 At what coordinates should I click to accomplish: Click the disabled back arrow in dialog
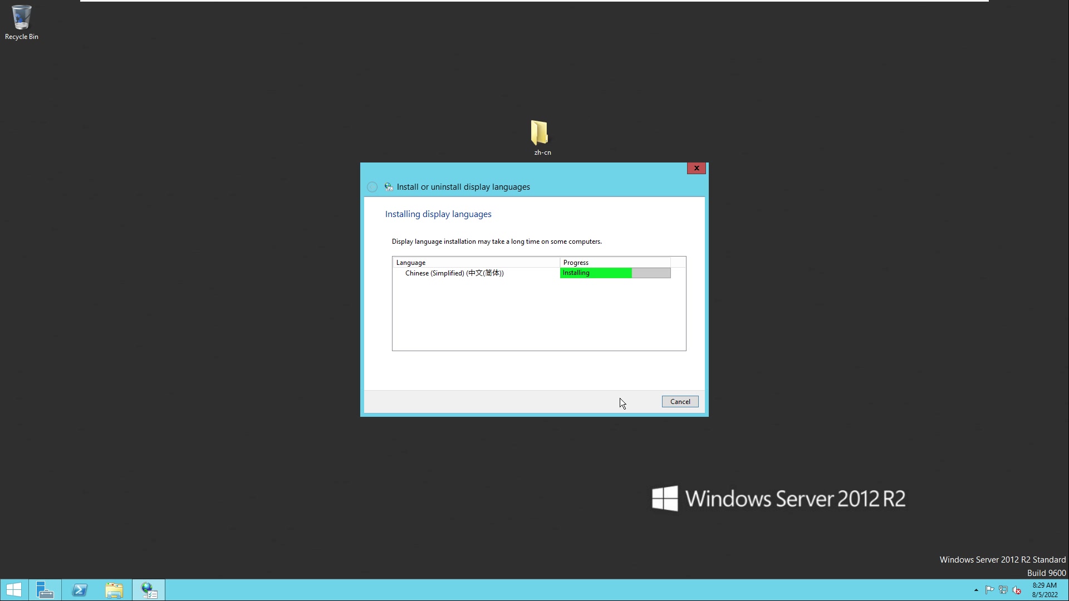372,187
